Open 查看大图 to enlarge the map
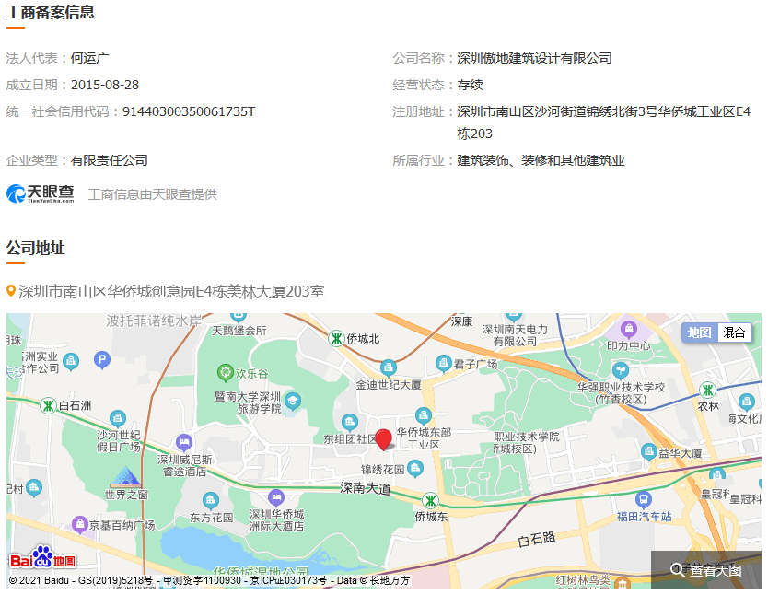Image resolution: width=768 pixels, height=595 pixels. coord(705,570)
